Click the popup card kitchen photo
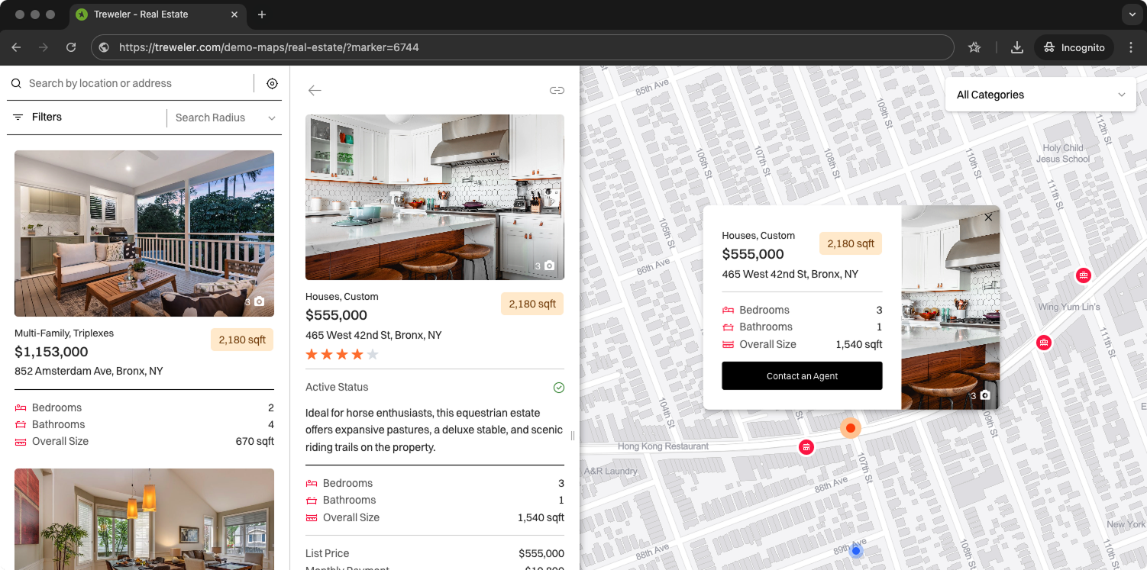1147x570 pixels. click(x=950, y=308)
